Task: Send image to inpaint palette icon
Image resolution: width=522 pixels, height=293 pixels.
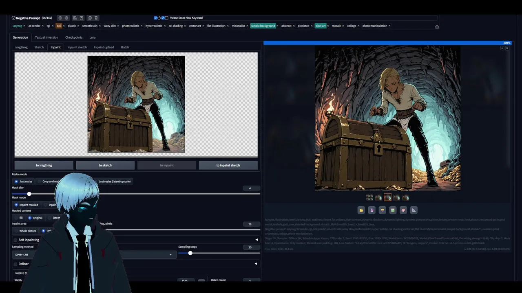Action: pyautogui.click(x=403, y=210)
